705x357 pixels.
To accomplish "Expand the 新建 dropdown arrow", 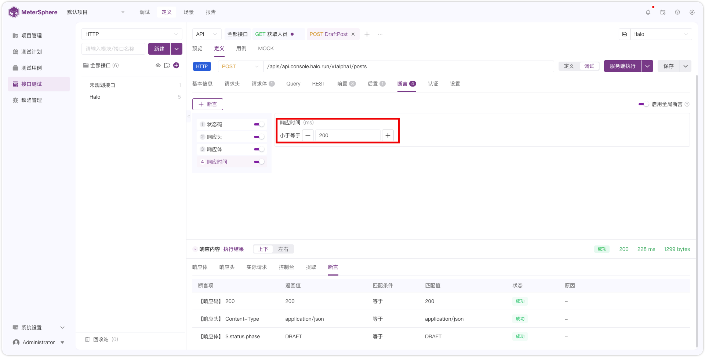I will (x=177, y=49).
